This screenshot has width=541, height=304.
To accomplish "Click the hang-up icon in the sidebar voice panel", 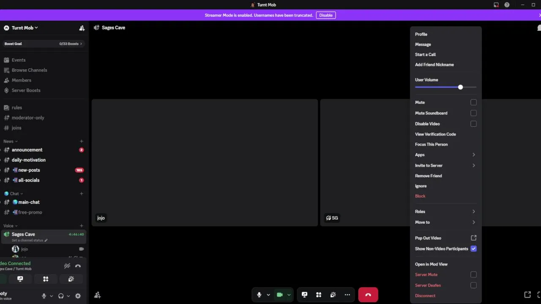I will (78, 266).
